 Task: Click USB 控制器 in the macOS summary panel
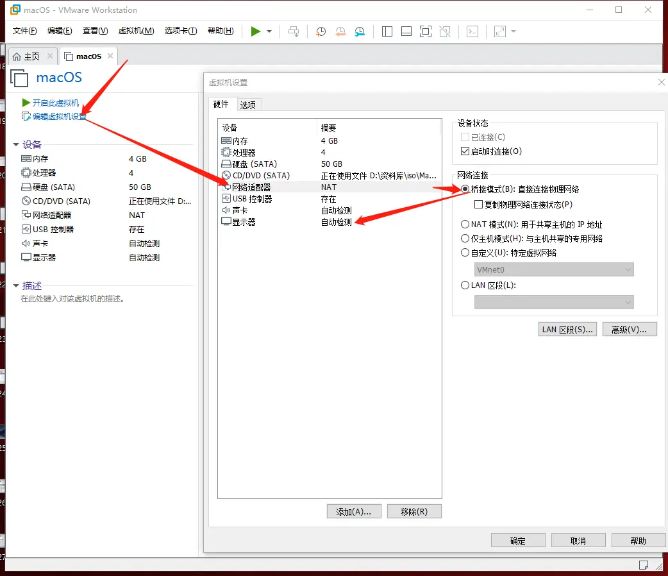(47, 229)
